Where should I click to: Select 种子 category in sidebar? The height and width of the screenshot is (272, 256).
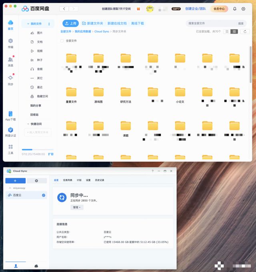[36, 60]
